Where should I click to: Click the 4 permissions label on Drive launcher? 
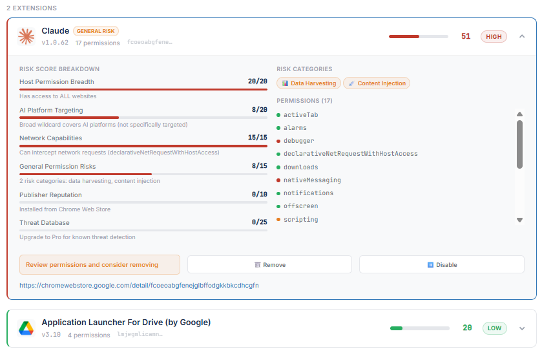[x=89, y=335]
